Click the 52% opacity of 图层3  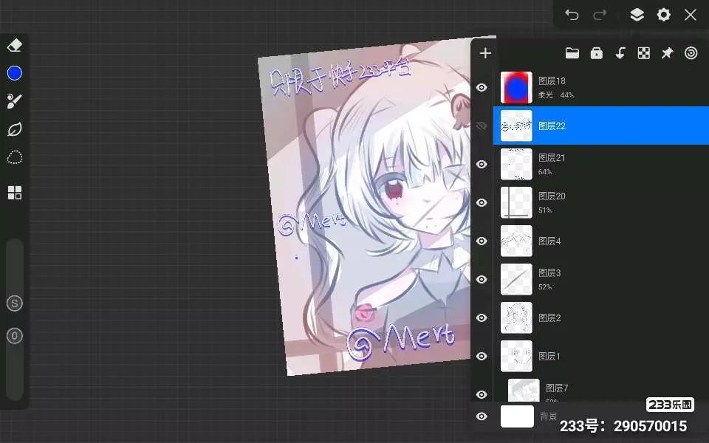tap(545, 287)
